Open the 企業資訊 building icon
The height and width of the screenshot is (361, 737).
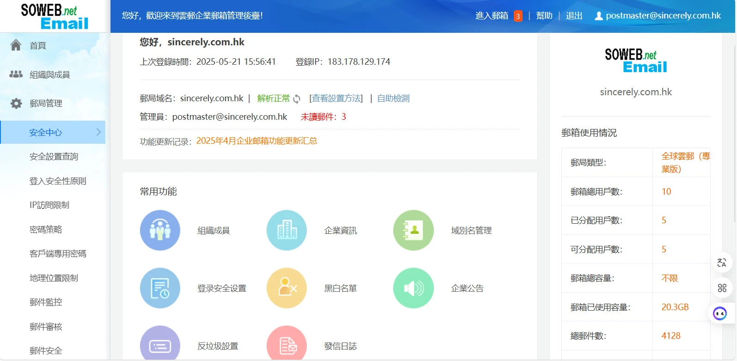click(x=286, y=230)
